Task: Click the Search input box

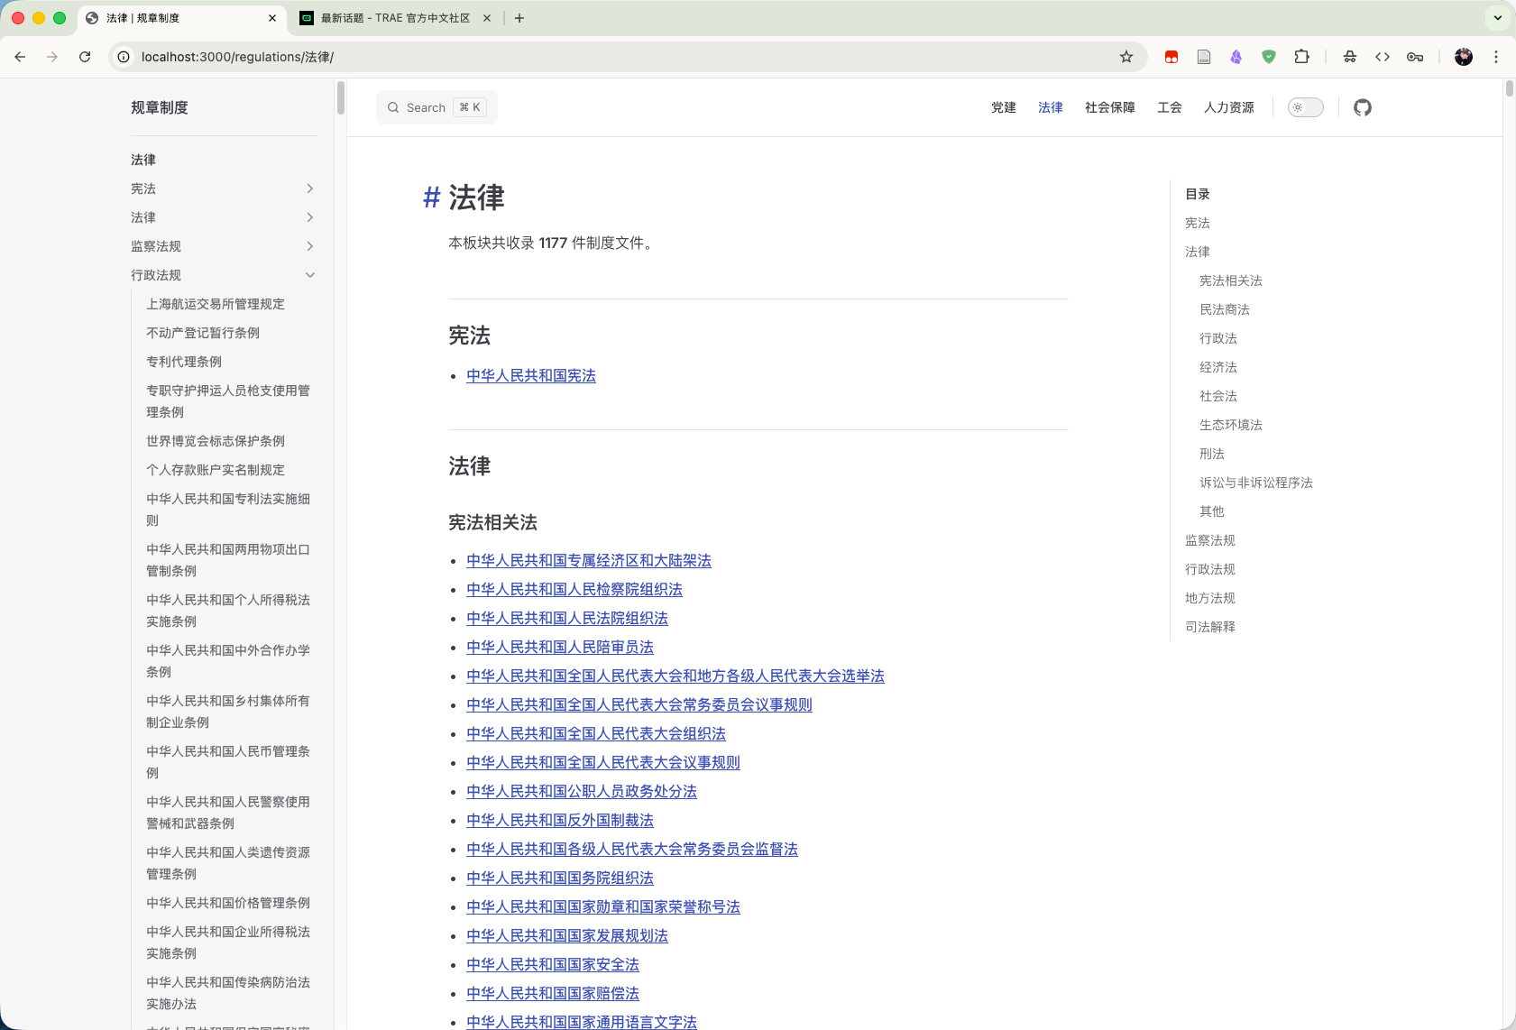Action: 436,107
